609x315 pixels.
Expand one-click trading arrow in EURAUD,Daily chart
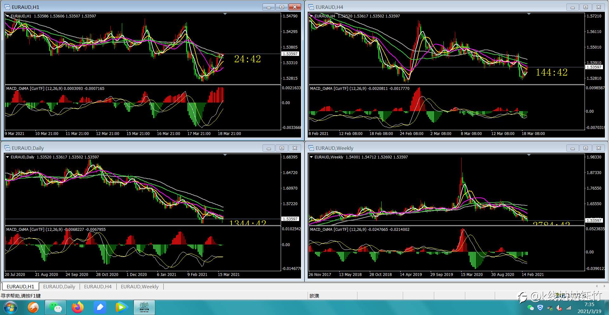click(8, 157)
